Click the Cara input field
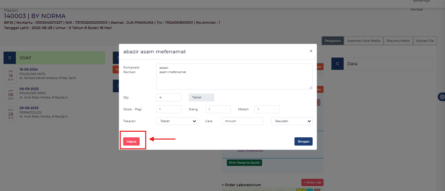This screenshot has width=445, height=191. pos(242,121)
